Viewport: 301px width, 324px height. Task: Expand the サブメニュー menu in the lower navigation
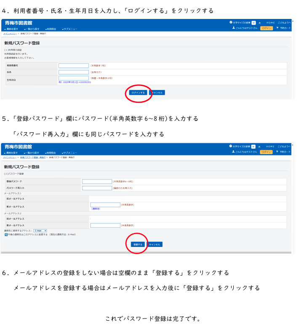pyautogui.click(x=69, y=152)
